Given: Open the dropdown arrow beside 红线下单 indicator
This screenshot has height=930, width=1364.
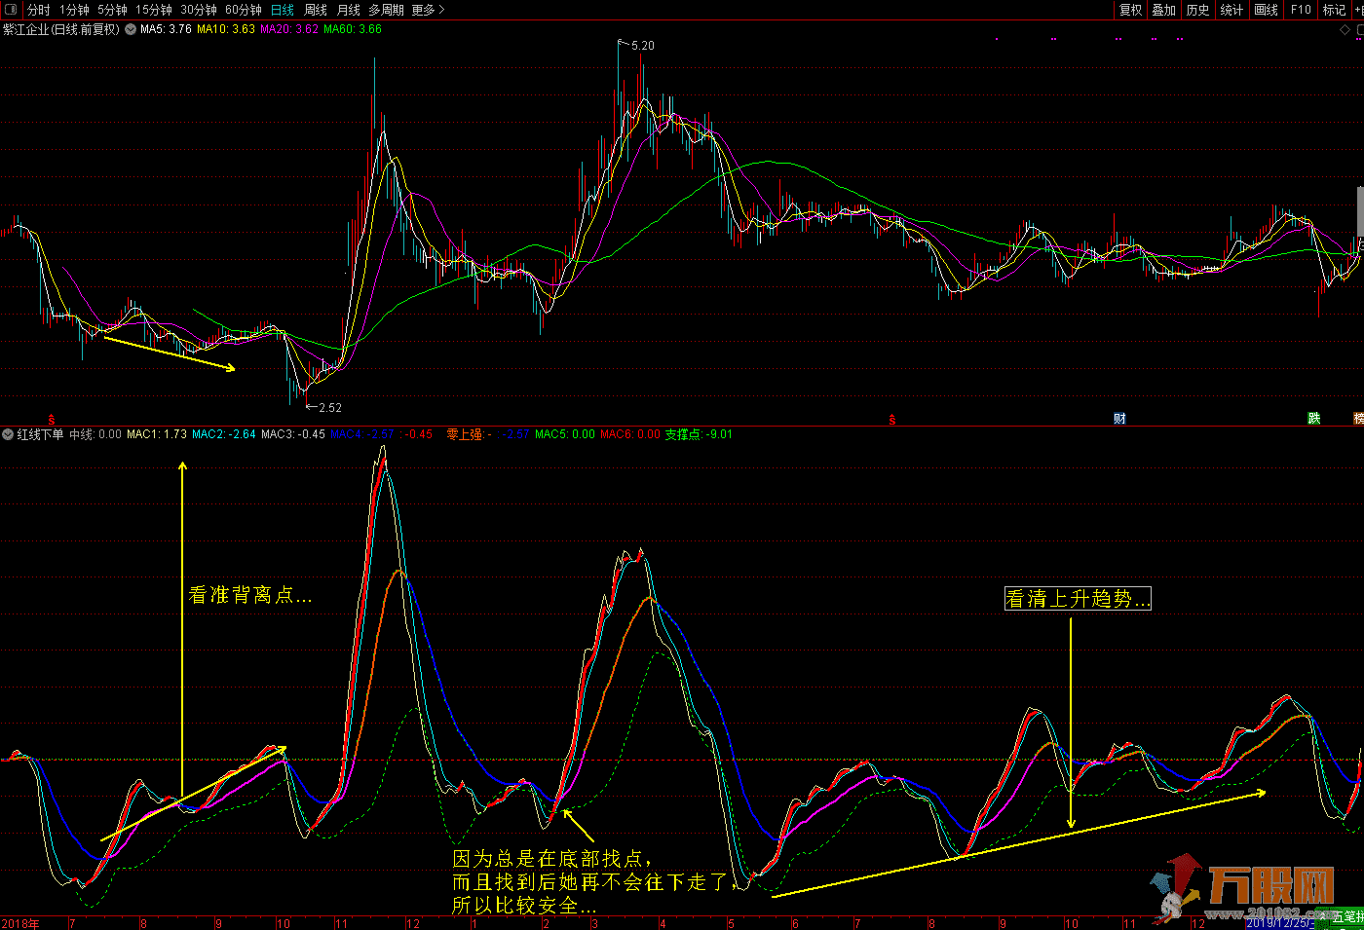Looking at the screenshot, I should 8,434.
